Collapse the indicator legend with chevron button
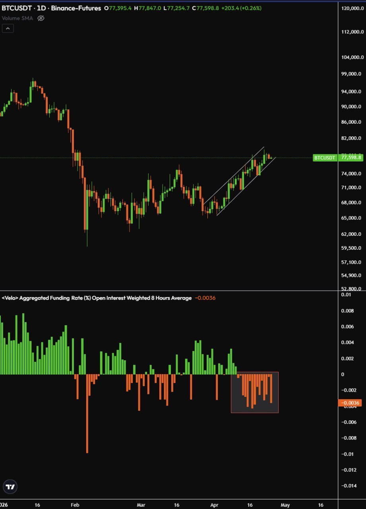Screen dimensions: 366x509 click(x=8, y=28)
